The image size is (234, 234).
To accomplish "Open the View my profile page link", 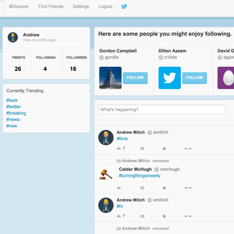I will (39, 40).
